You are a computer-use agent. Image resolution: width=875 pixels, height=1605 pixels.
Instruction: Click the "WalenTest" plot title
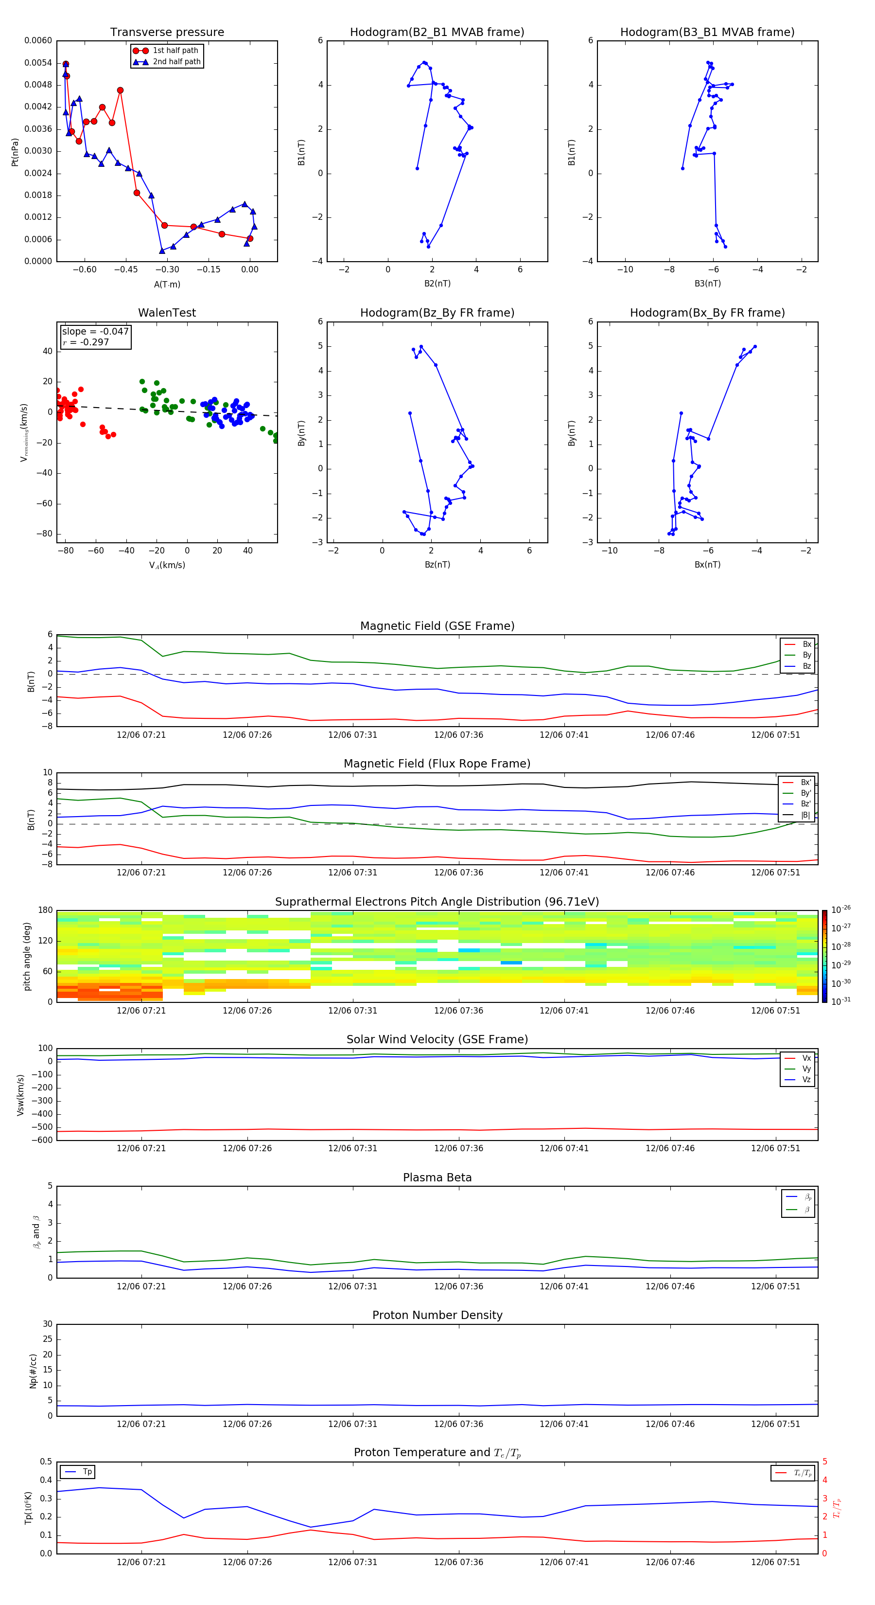point(167,313)
